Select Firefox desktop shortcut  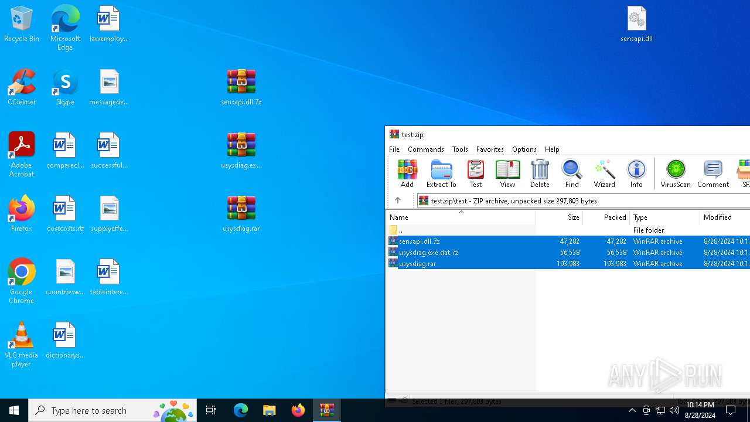pyautogui.click(x=22, y=215)
